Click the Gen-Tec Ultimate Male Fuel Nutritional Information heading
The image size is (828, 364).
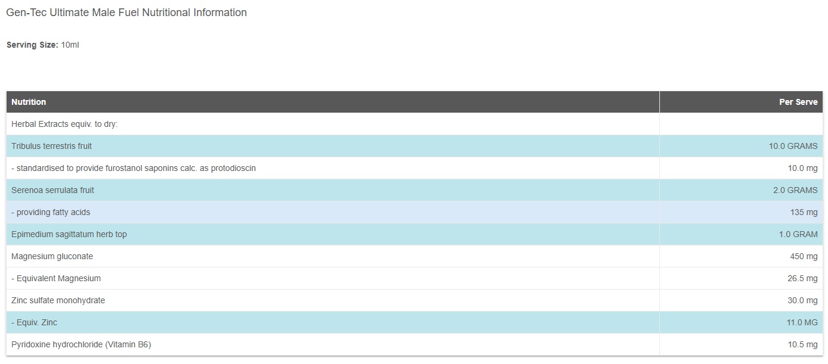coord(126,13)
